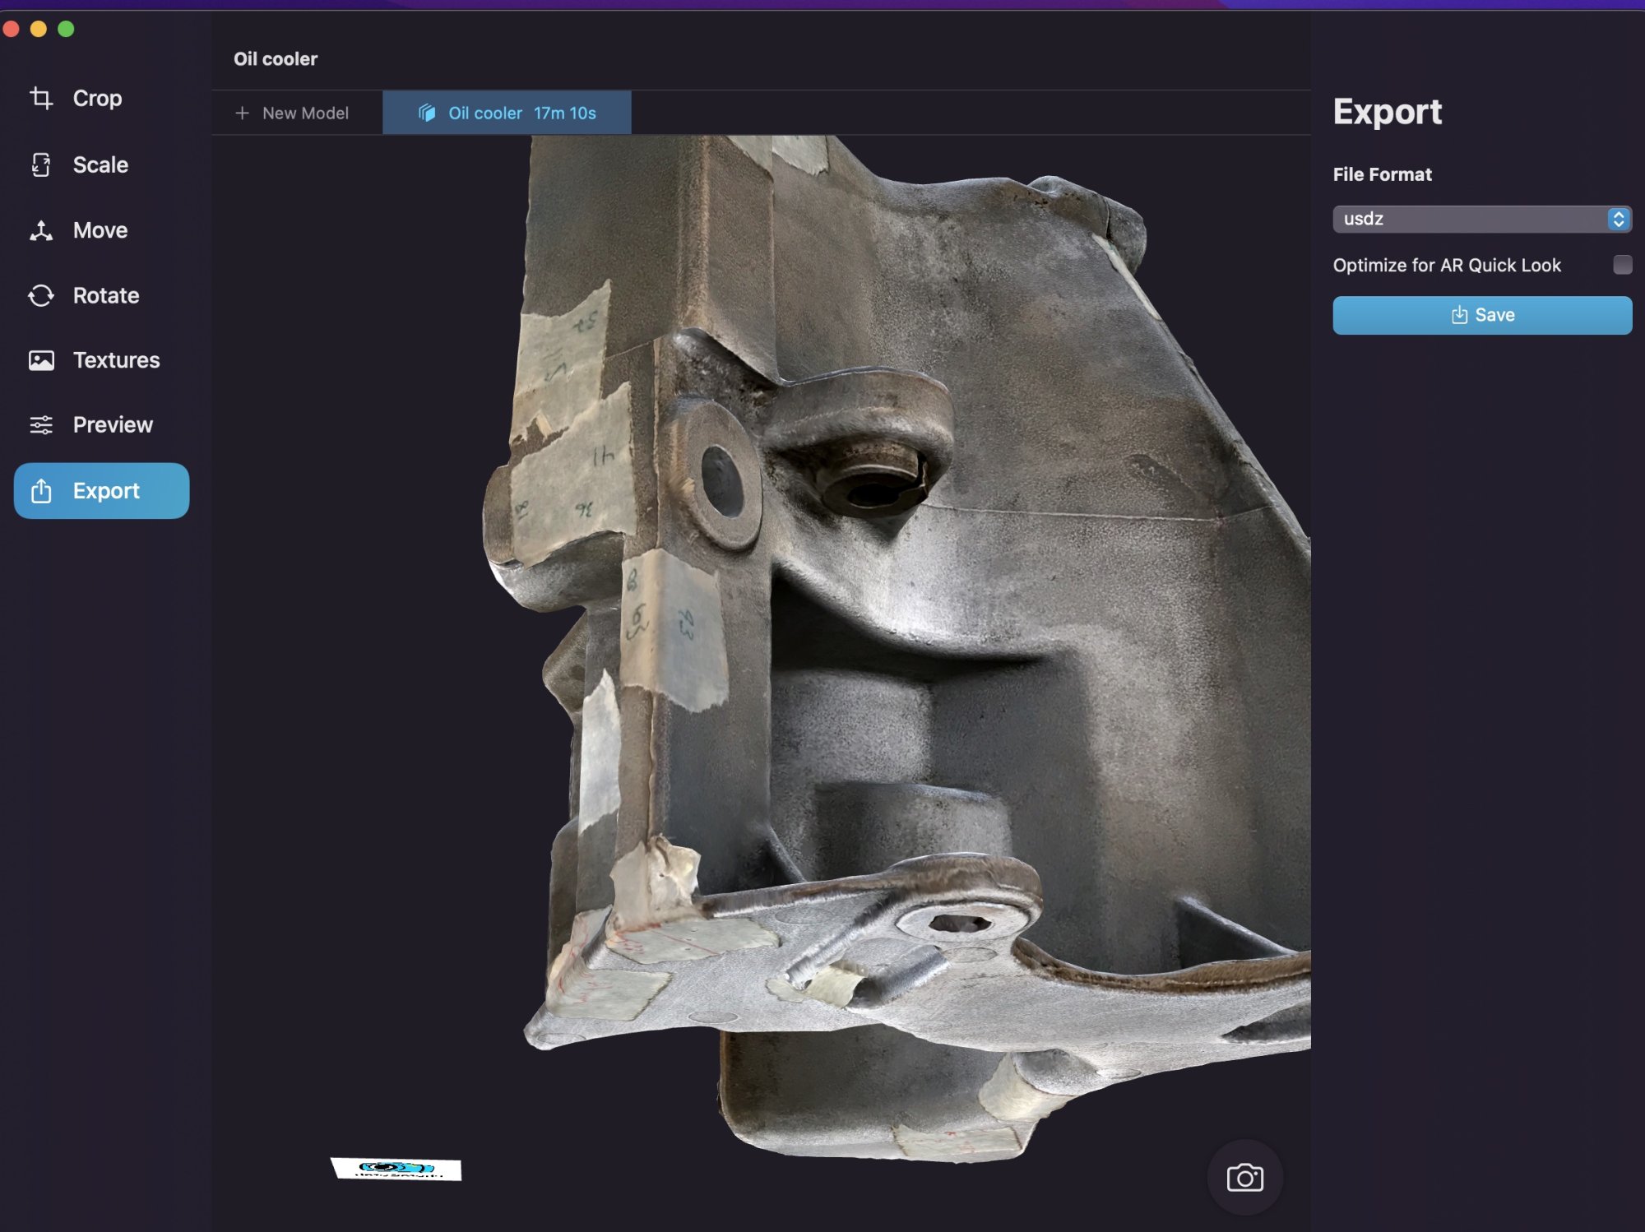Screen dimensions: 1645x1232
Task: Take a snapshot with camera icon
Action: pyautogui.click(x=1244, y=1178)
